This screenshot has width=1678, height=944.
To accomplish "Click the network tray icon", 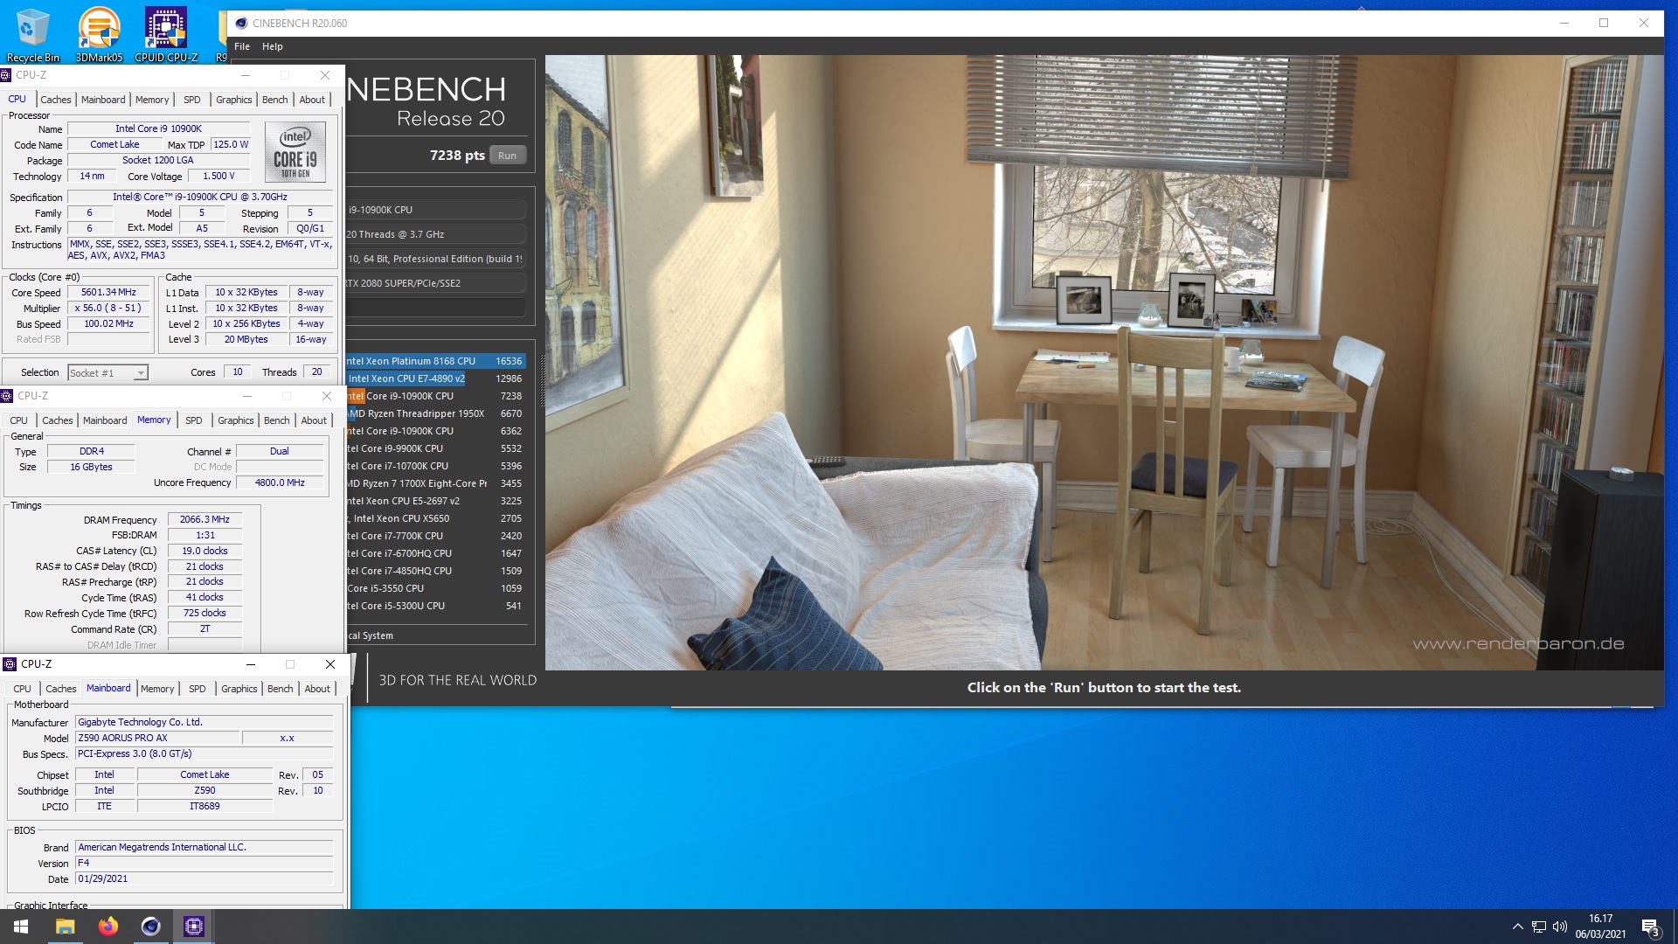I will [x=1539, y=927].
